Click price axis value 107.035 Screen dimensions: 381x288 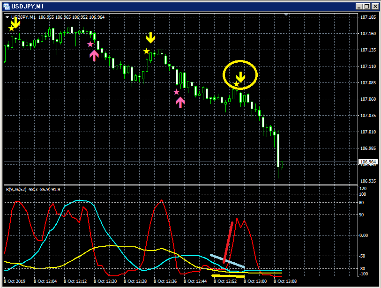[x=368, y=116]
